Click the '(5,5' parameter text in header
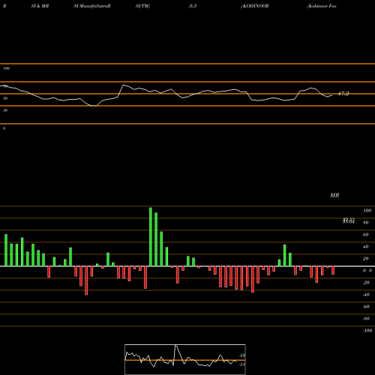This screenshot has width=375, height=375. [193, 6]
